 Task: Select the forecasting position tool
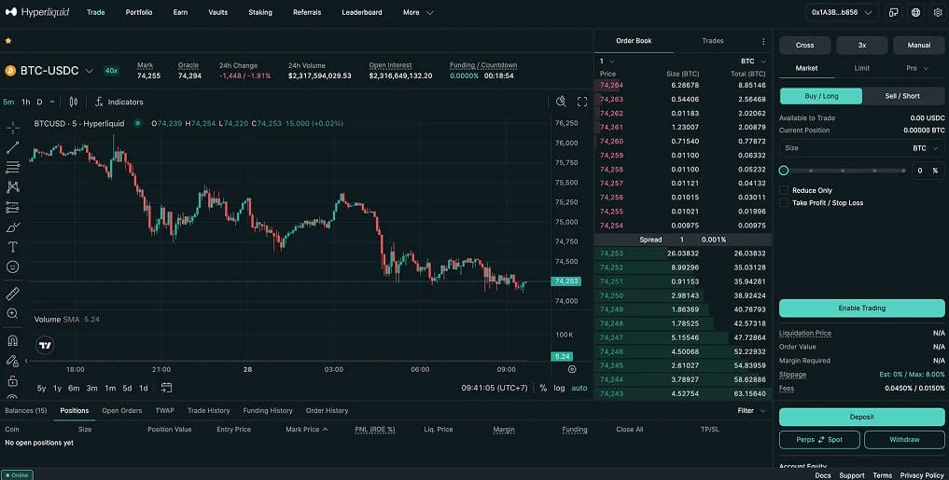(13, 207)
